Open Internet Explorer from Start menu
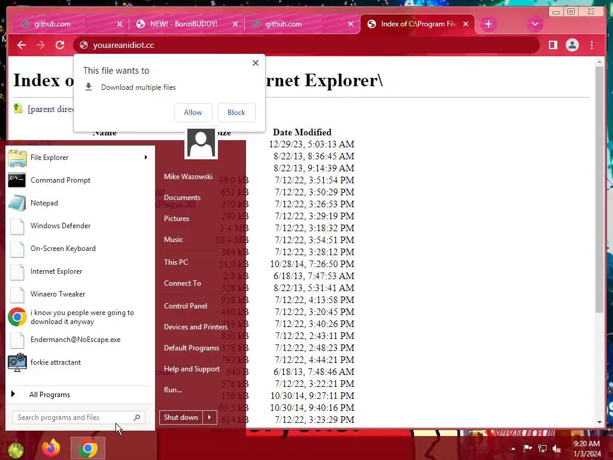The width and height of the screenshot is (613, 460). point(80,271)
